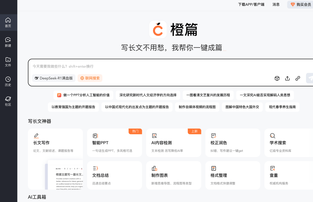Click the 智能PPT card icon
The image size is (313, 202).
point(95,136)
